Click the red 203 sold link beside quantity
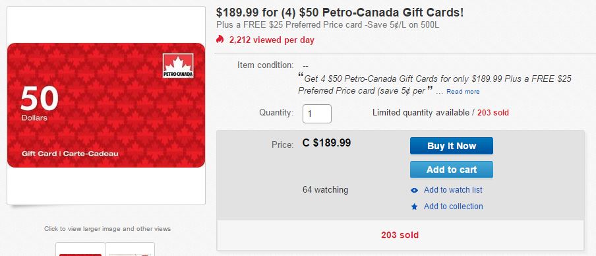Image resolution: width=596 pixels, height=256 pixels. point(493,113)
